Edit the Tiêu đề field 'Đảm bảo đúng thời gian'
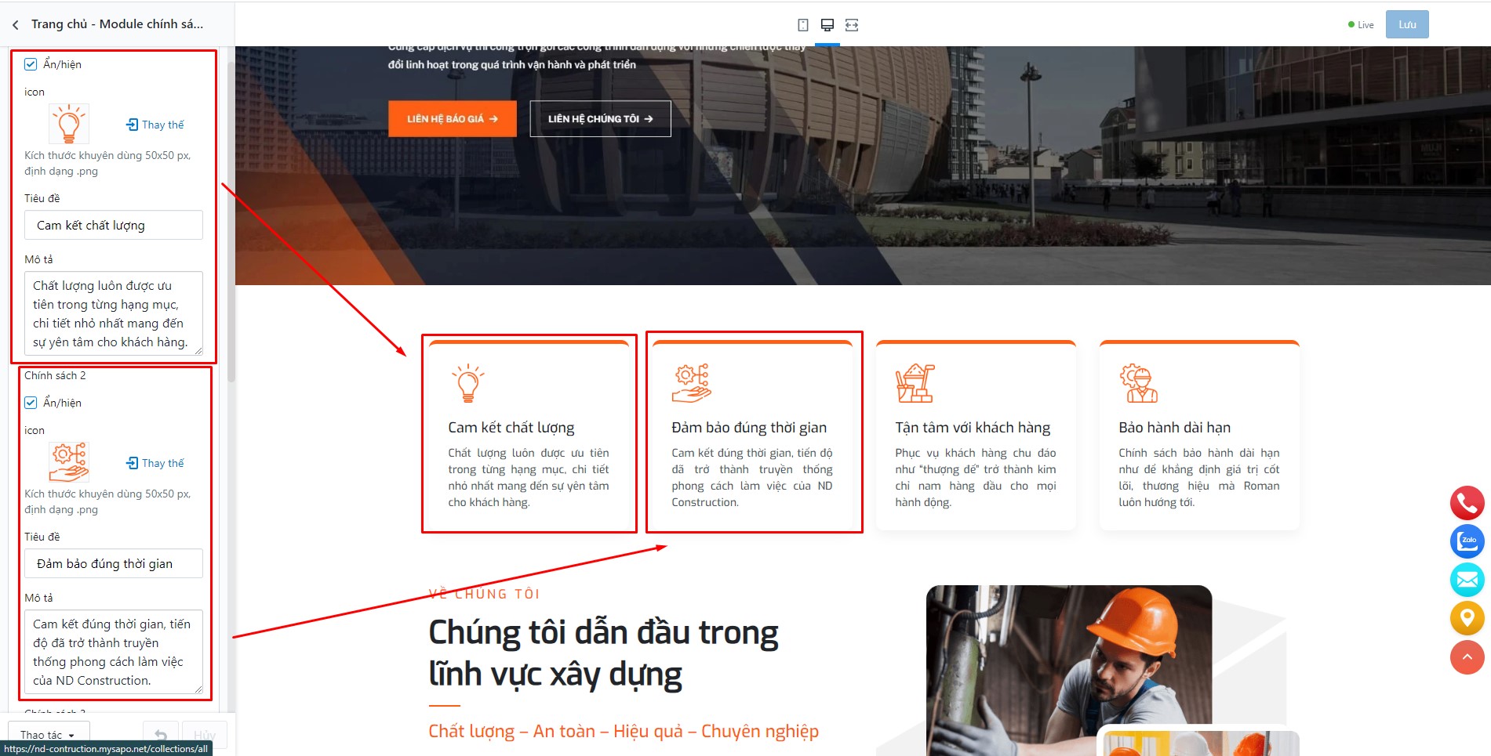Screen dimensions: 1491x756 (x=114, y=563)
